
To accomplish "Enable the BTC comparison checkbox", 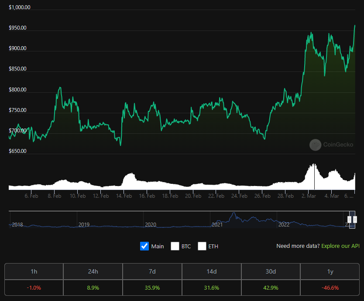I will [x=175, y=246].
